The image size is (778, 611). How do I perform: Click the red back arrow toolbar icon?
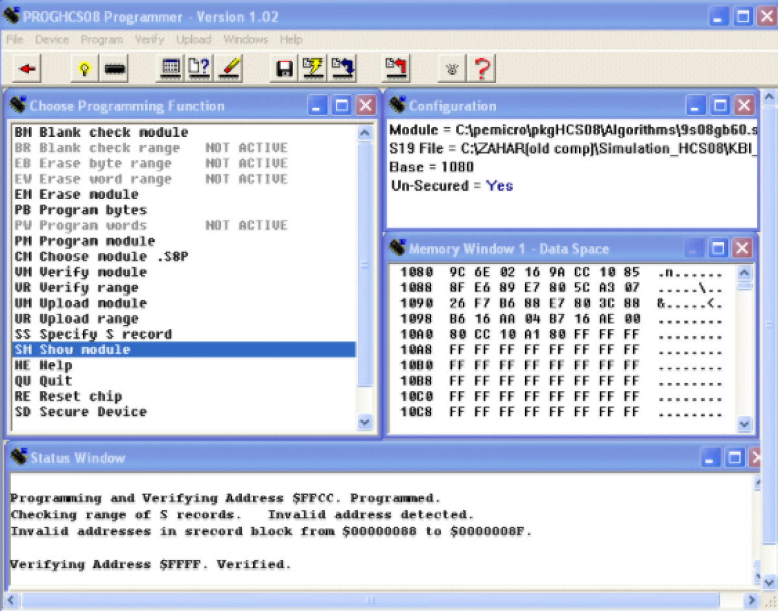pyautogui.click(x=27, y=68)
